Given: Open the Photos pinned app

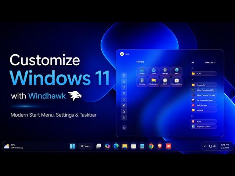Looking at the screenshot, I should point(142,71).
